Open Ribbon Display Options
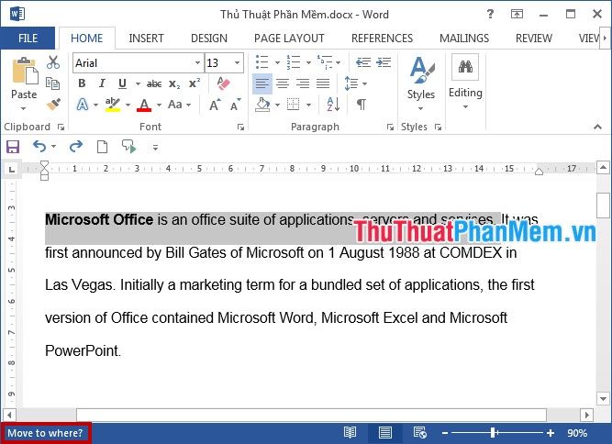This screenshot has height=444, width=612. 517,15
